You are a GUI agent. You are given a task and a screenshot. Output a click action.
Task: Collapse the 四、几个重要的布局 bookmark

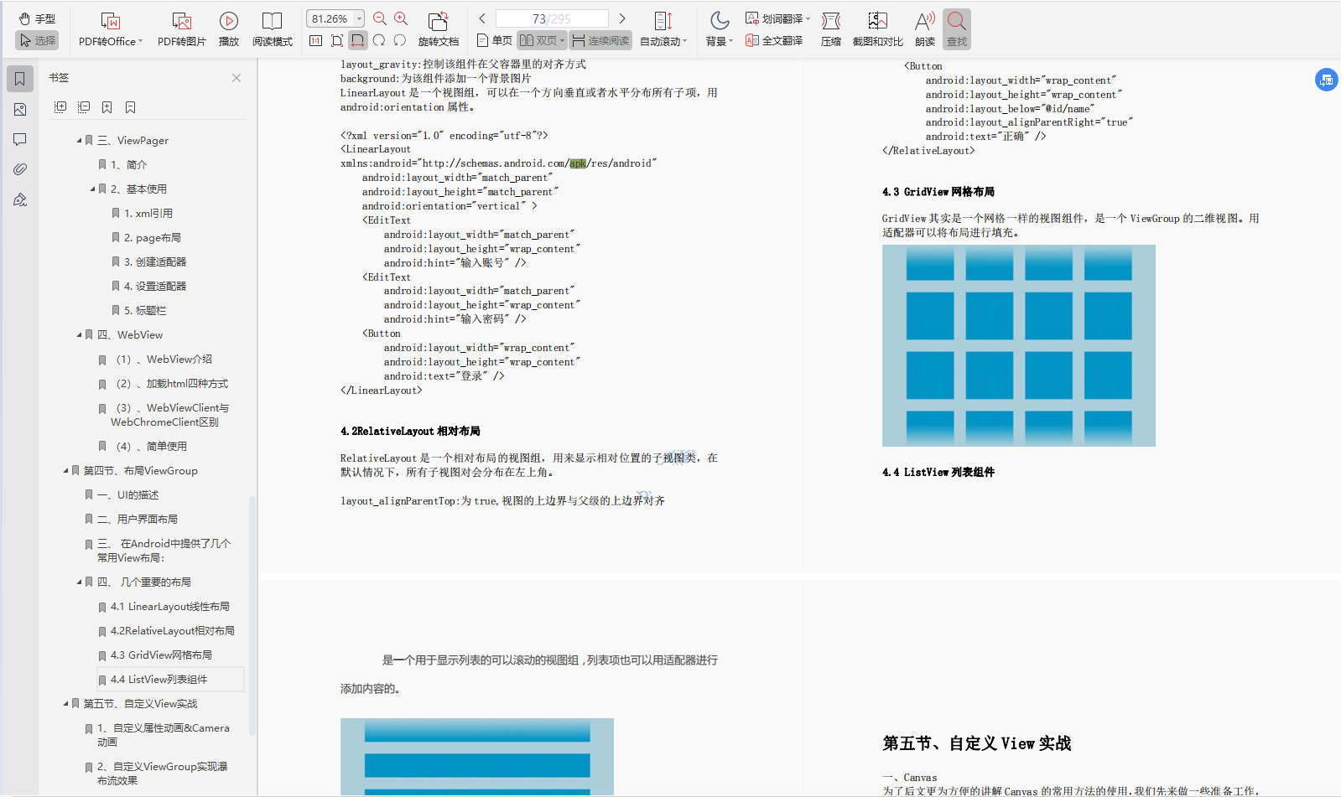pos(80,582)
